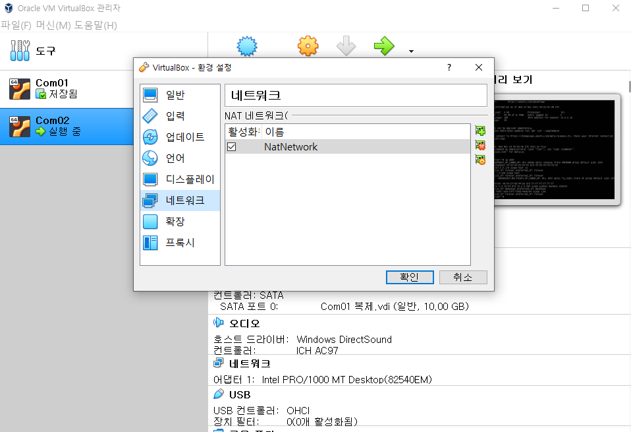This screenshot has width=631, height=432.
Task: Click the 언어 globe icon
Action: [x=150, y=158]
